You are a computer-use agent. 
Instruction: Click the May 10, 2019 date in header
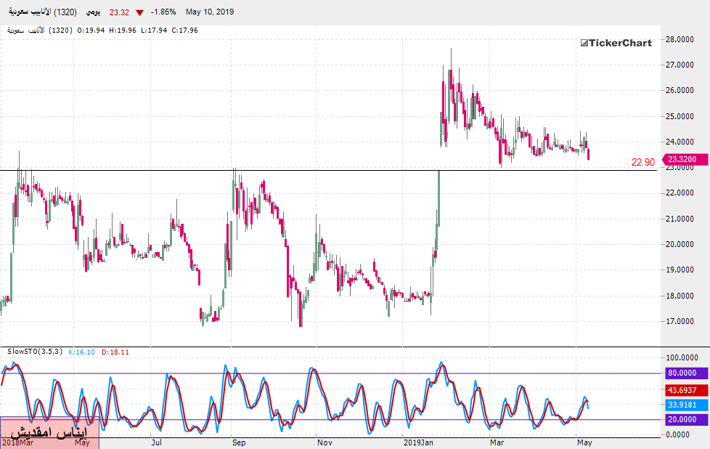coord(211,12)
